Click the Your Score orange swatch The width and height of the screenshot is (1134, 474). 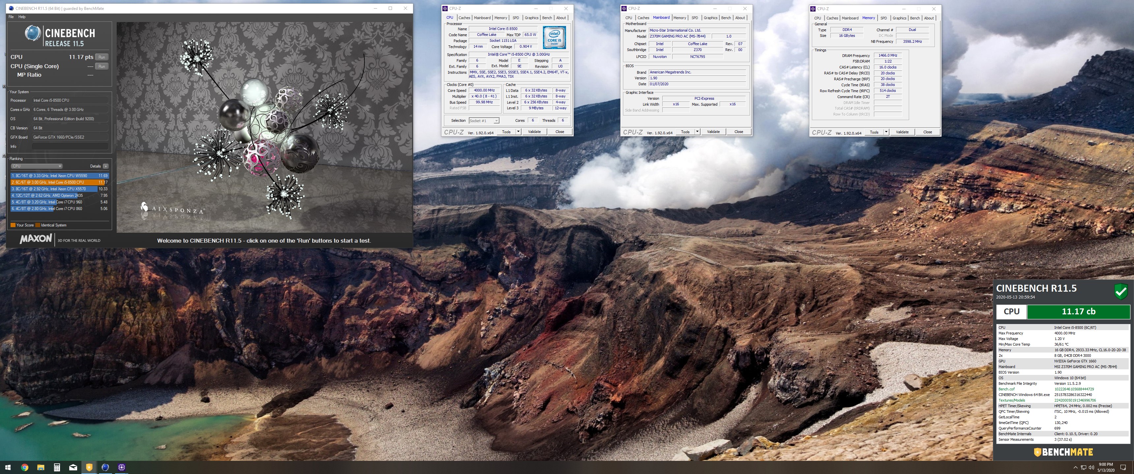[13, 225]
